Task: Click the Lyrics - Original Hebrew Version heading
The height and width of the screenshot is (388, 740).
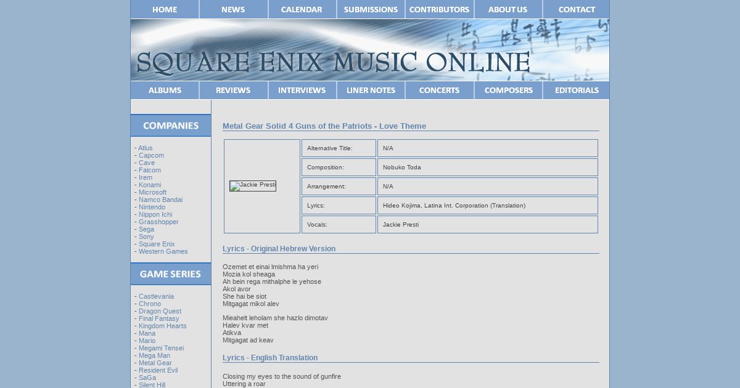Action: pyautogui.click(x=279, y=249)
